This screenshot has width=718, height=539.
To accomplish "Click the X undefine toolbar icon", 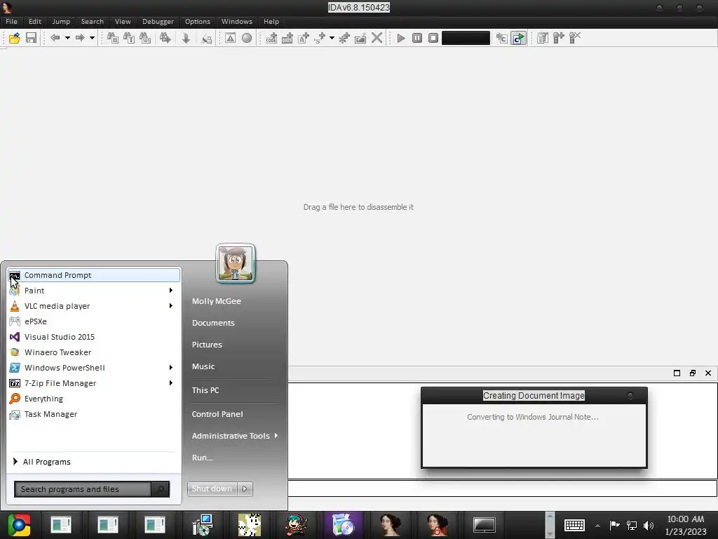I will (377, 38).
